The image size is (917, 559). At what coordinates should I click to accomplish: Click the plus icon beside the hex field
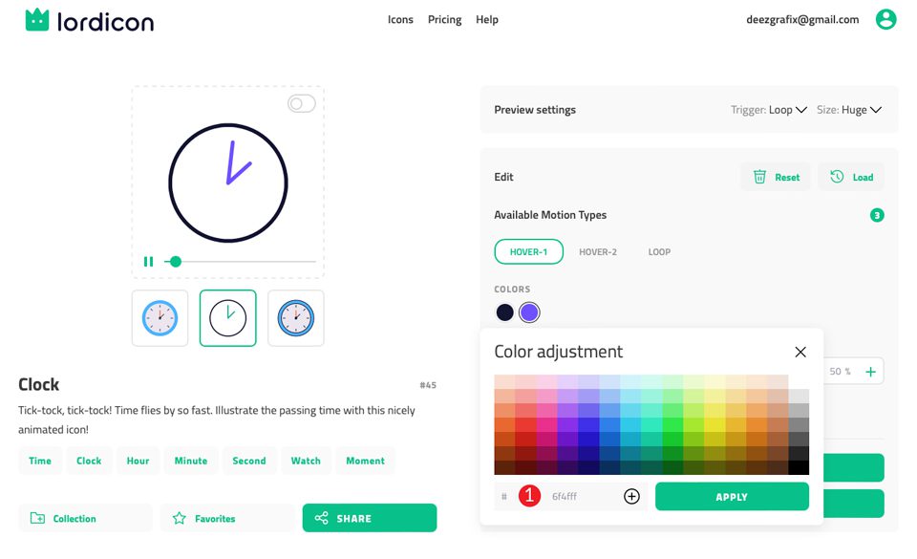[x=630, y=496]
